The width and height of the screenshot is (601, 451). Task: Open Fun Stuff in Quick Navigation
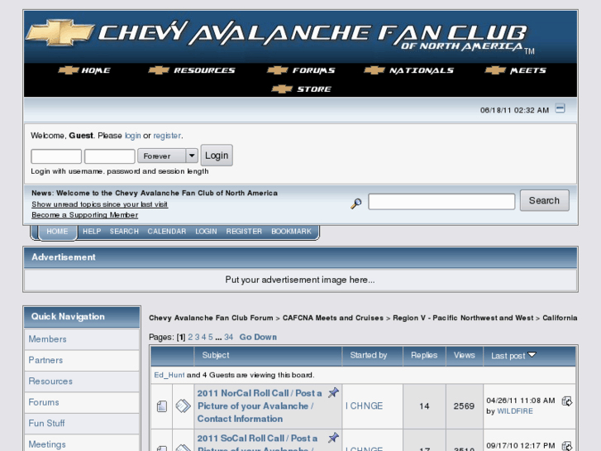click(46, 423)
